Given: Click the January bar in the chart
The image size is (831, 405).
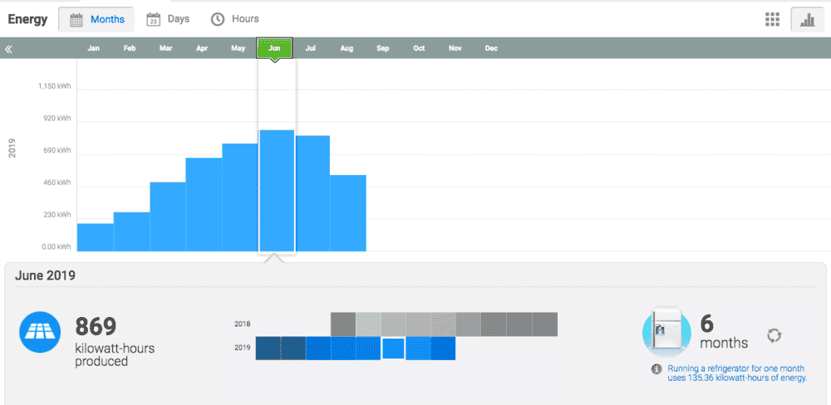Looking at the screenshot, I should 96,237.
